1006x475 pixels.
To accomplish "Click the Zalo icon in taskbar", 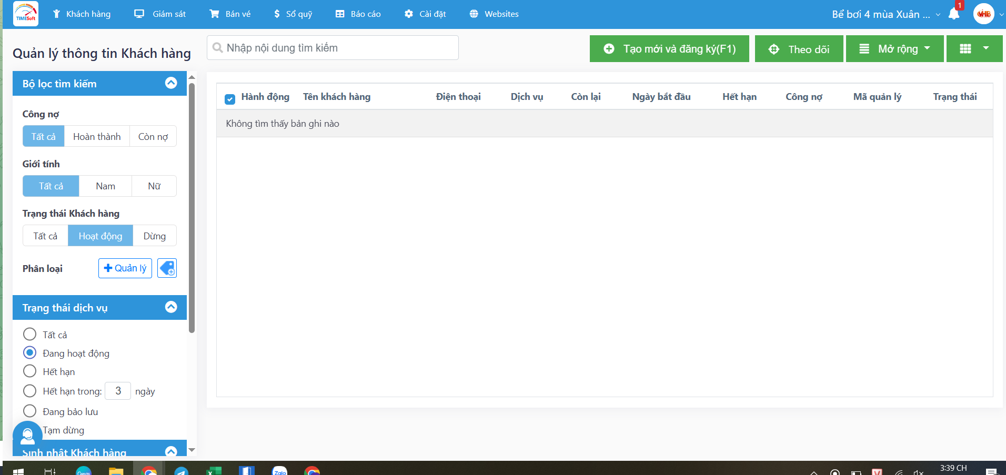I will 279,471.
